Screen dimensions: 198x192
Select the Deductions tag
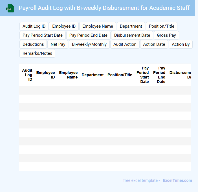point(33,44)
